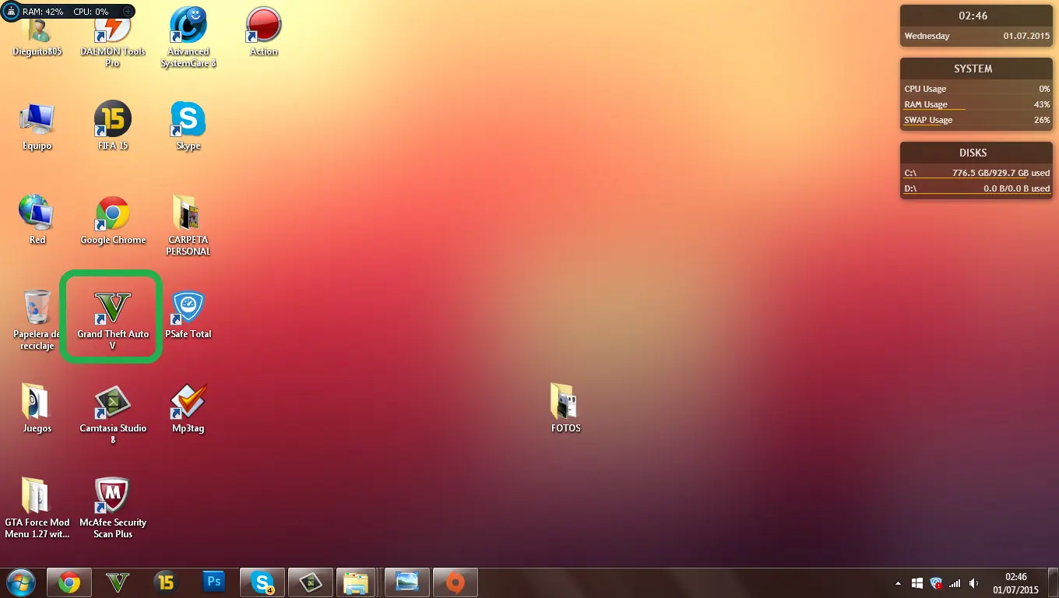Screen dimensions: 1059x598
Task: Open Windows Explorer from the taskbar
Action: tap(357, 582)
